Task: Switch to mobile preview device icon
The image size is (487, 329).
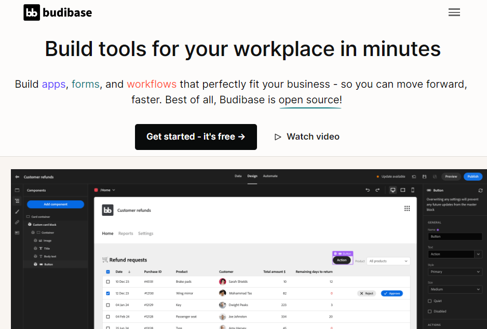Action: click(x=413, y=190)
